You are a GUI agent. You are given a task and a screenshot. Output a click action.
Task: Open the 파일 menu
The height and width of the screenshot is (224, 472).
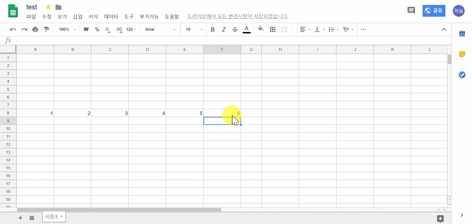[31, 17]
